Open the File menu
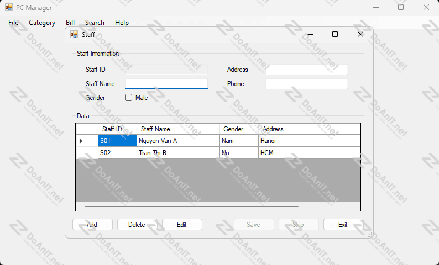Image resolution: width=439 pixels, height=265 pixels. (13, 23)
